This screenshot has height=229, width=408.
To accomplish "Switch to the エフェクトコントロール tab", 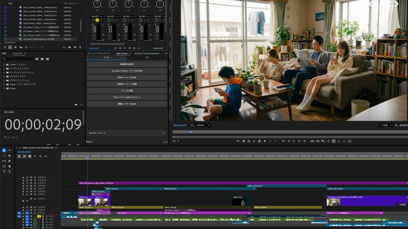I will click(x=98, y=54).
